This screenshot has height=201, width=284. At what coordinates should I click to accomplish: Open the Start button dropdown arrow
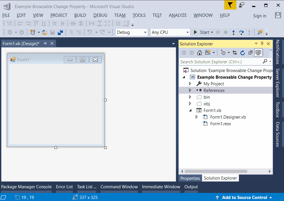[x=212, y=32]
